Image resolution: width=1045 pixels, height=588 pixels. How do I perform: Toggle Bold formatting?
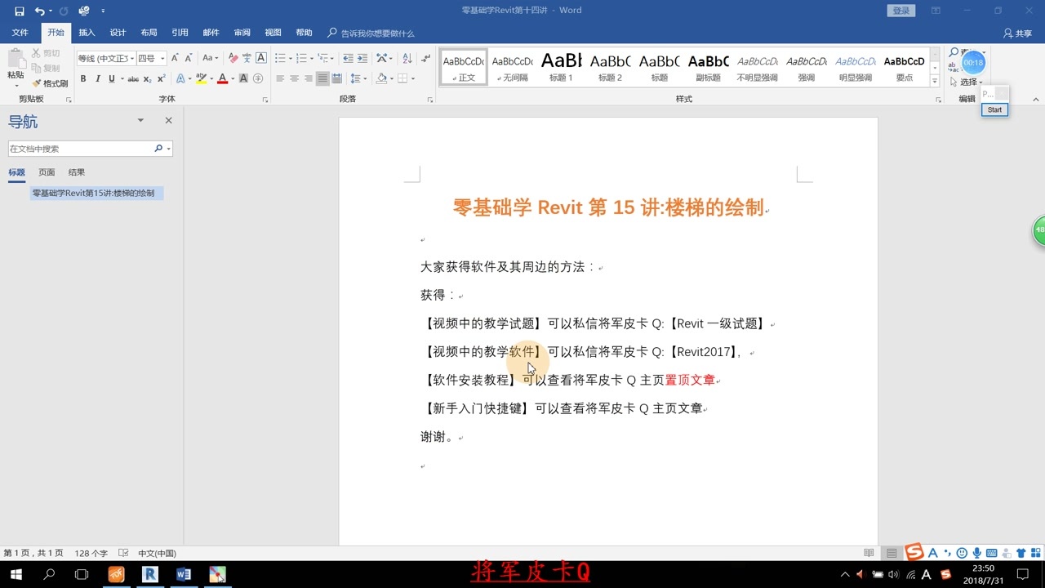[x=83, y=79]
